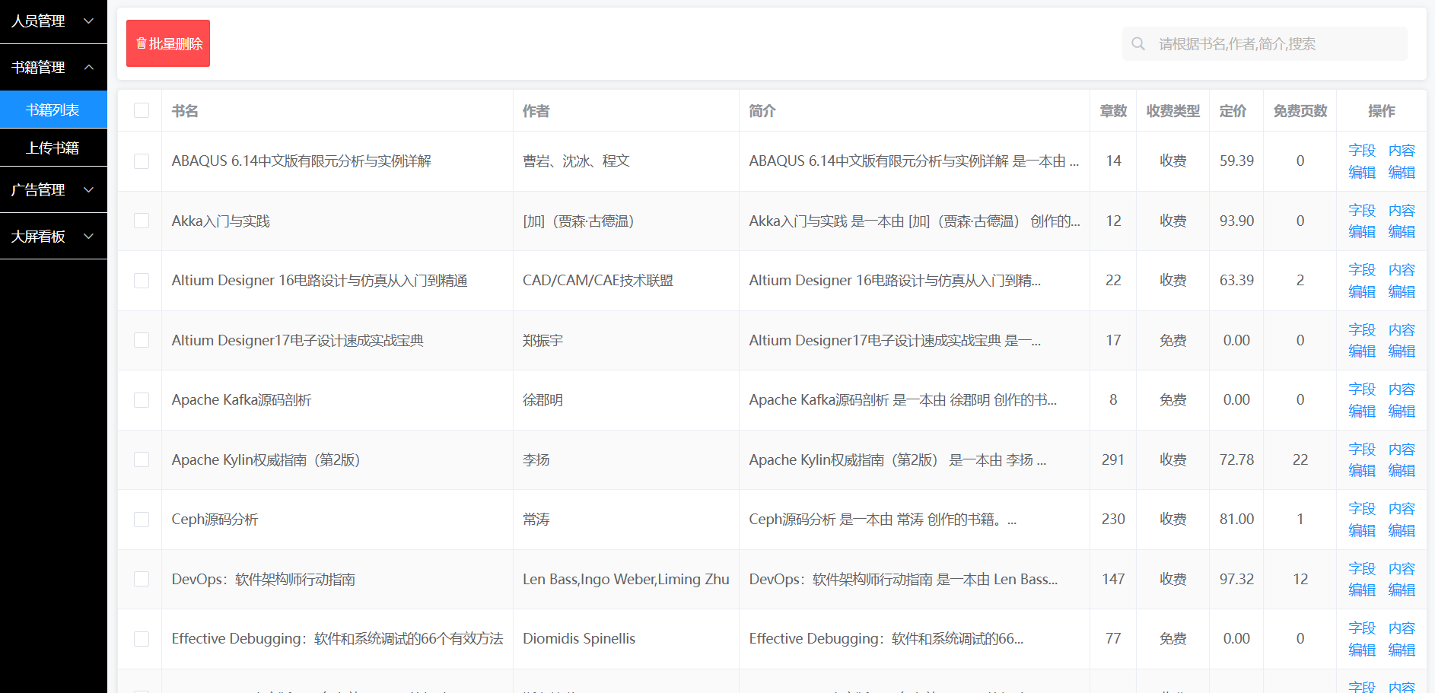This screenshot has width=1435, height=693.
Task: Select the Altium Designer17 row checkbox
Action: click(142, 340)
